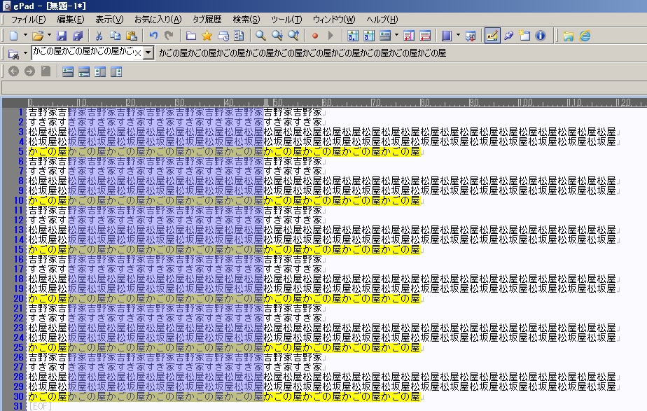Expand the dropdown arrow beside purple square icon
The width and height of the screenshot is (647, 411).
click(x=458, y=36)
